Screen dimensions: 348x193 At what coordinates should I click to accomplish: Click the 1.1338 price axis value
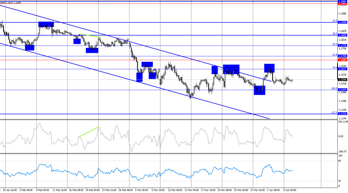[x=343, y=110]
